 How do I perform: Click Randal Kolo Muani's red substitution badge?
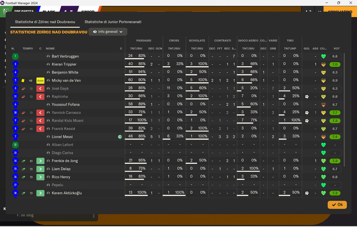pyautogui.click(x=40, y=121)
